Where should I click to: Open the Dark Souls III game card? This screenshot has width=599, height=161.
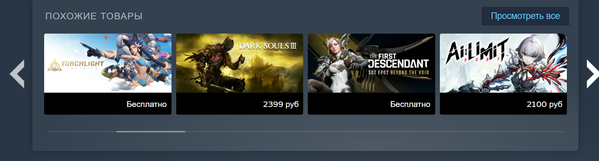[x=240, y=74]
